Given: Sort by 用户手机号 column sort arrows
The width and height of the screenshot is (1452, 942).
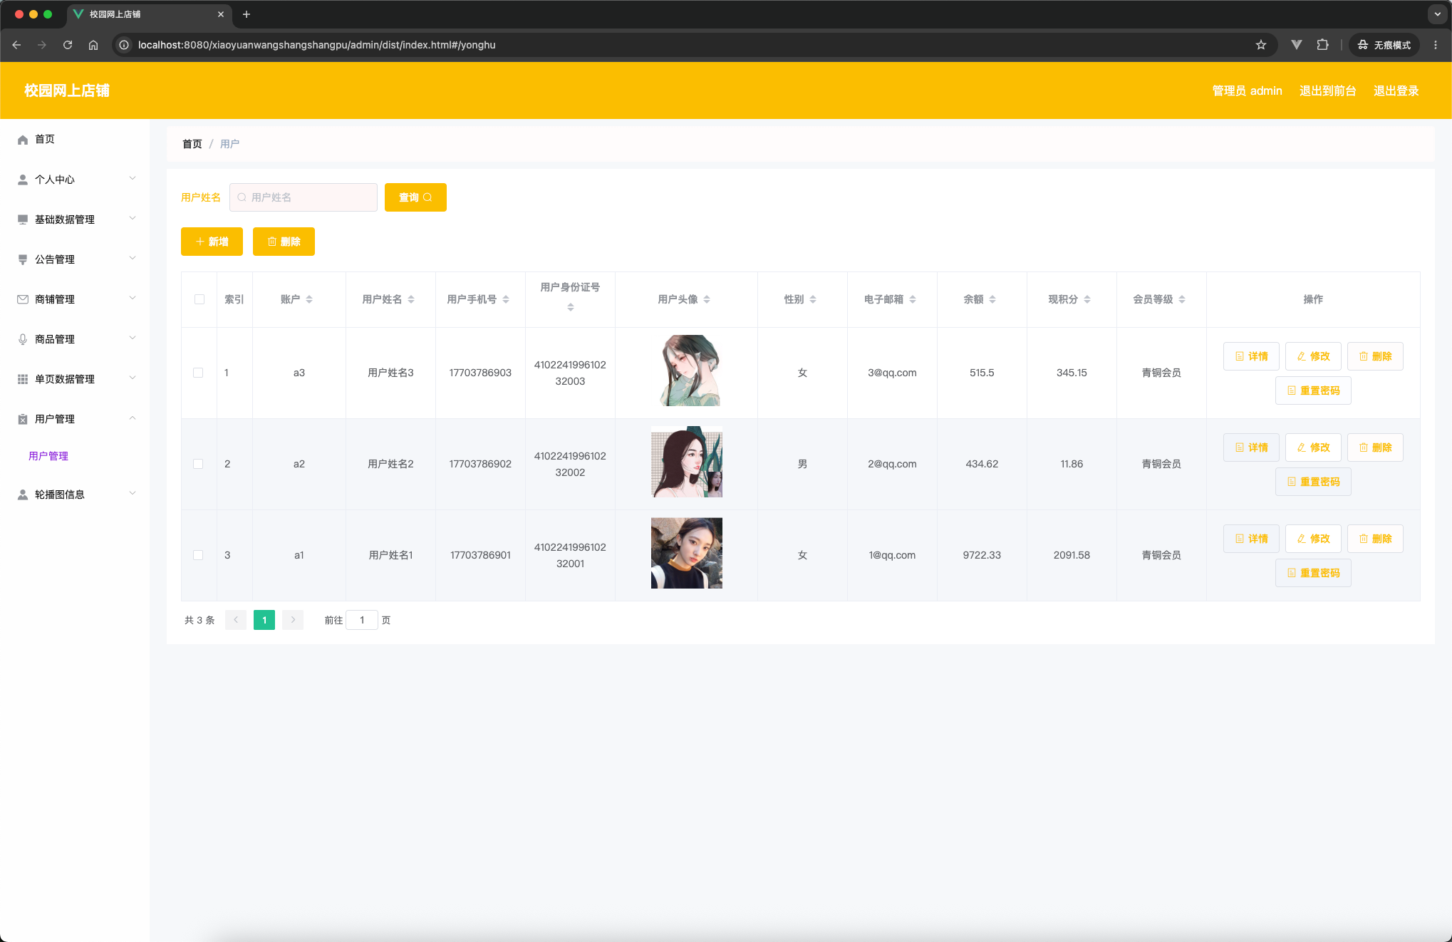Looking at the screenshot, I should [506, 300].
